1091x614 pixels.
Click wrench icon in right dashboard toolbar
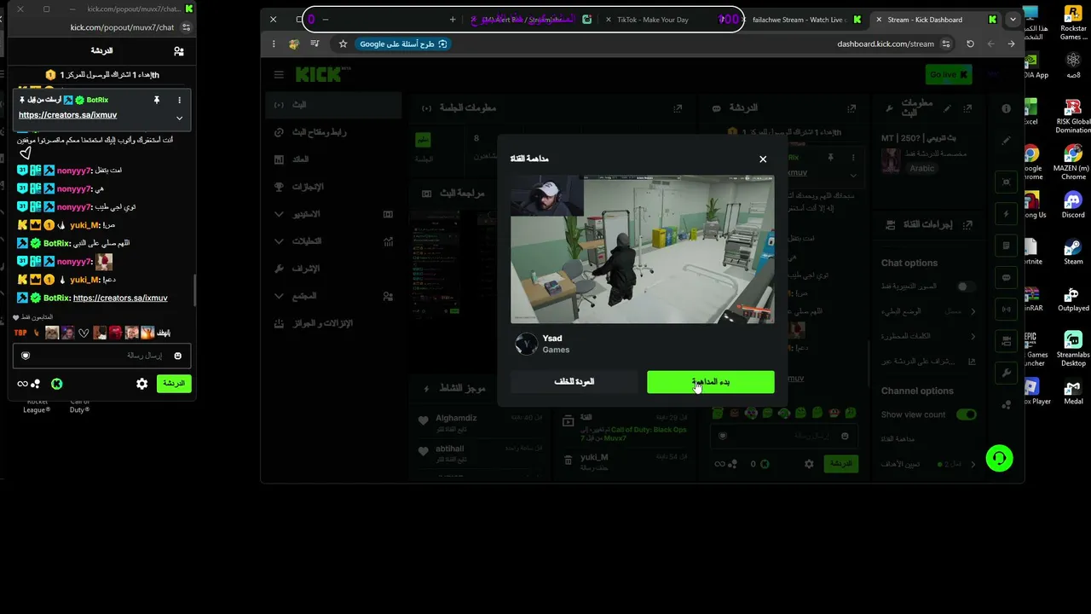[1007, 373]
